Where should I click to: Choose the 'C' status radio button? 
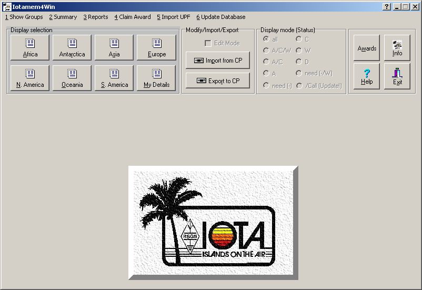point(299,39)
